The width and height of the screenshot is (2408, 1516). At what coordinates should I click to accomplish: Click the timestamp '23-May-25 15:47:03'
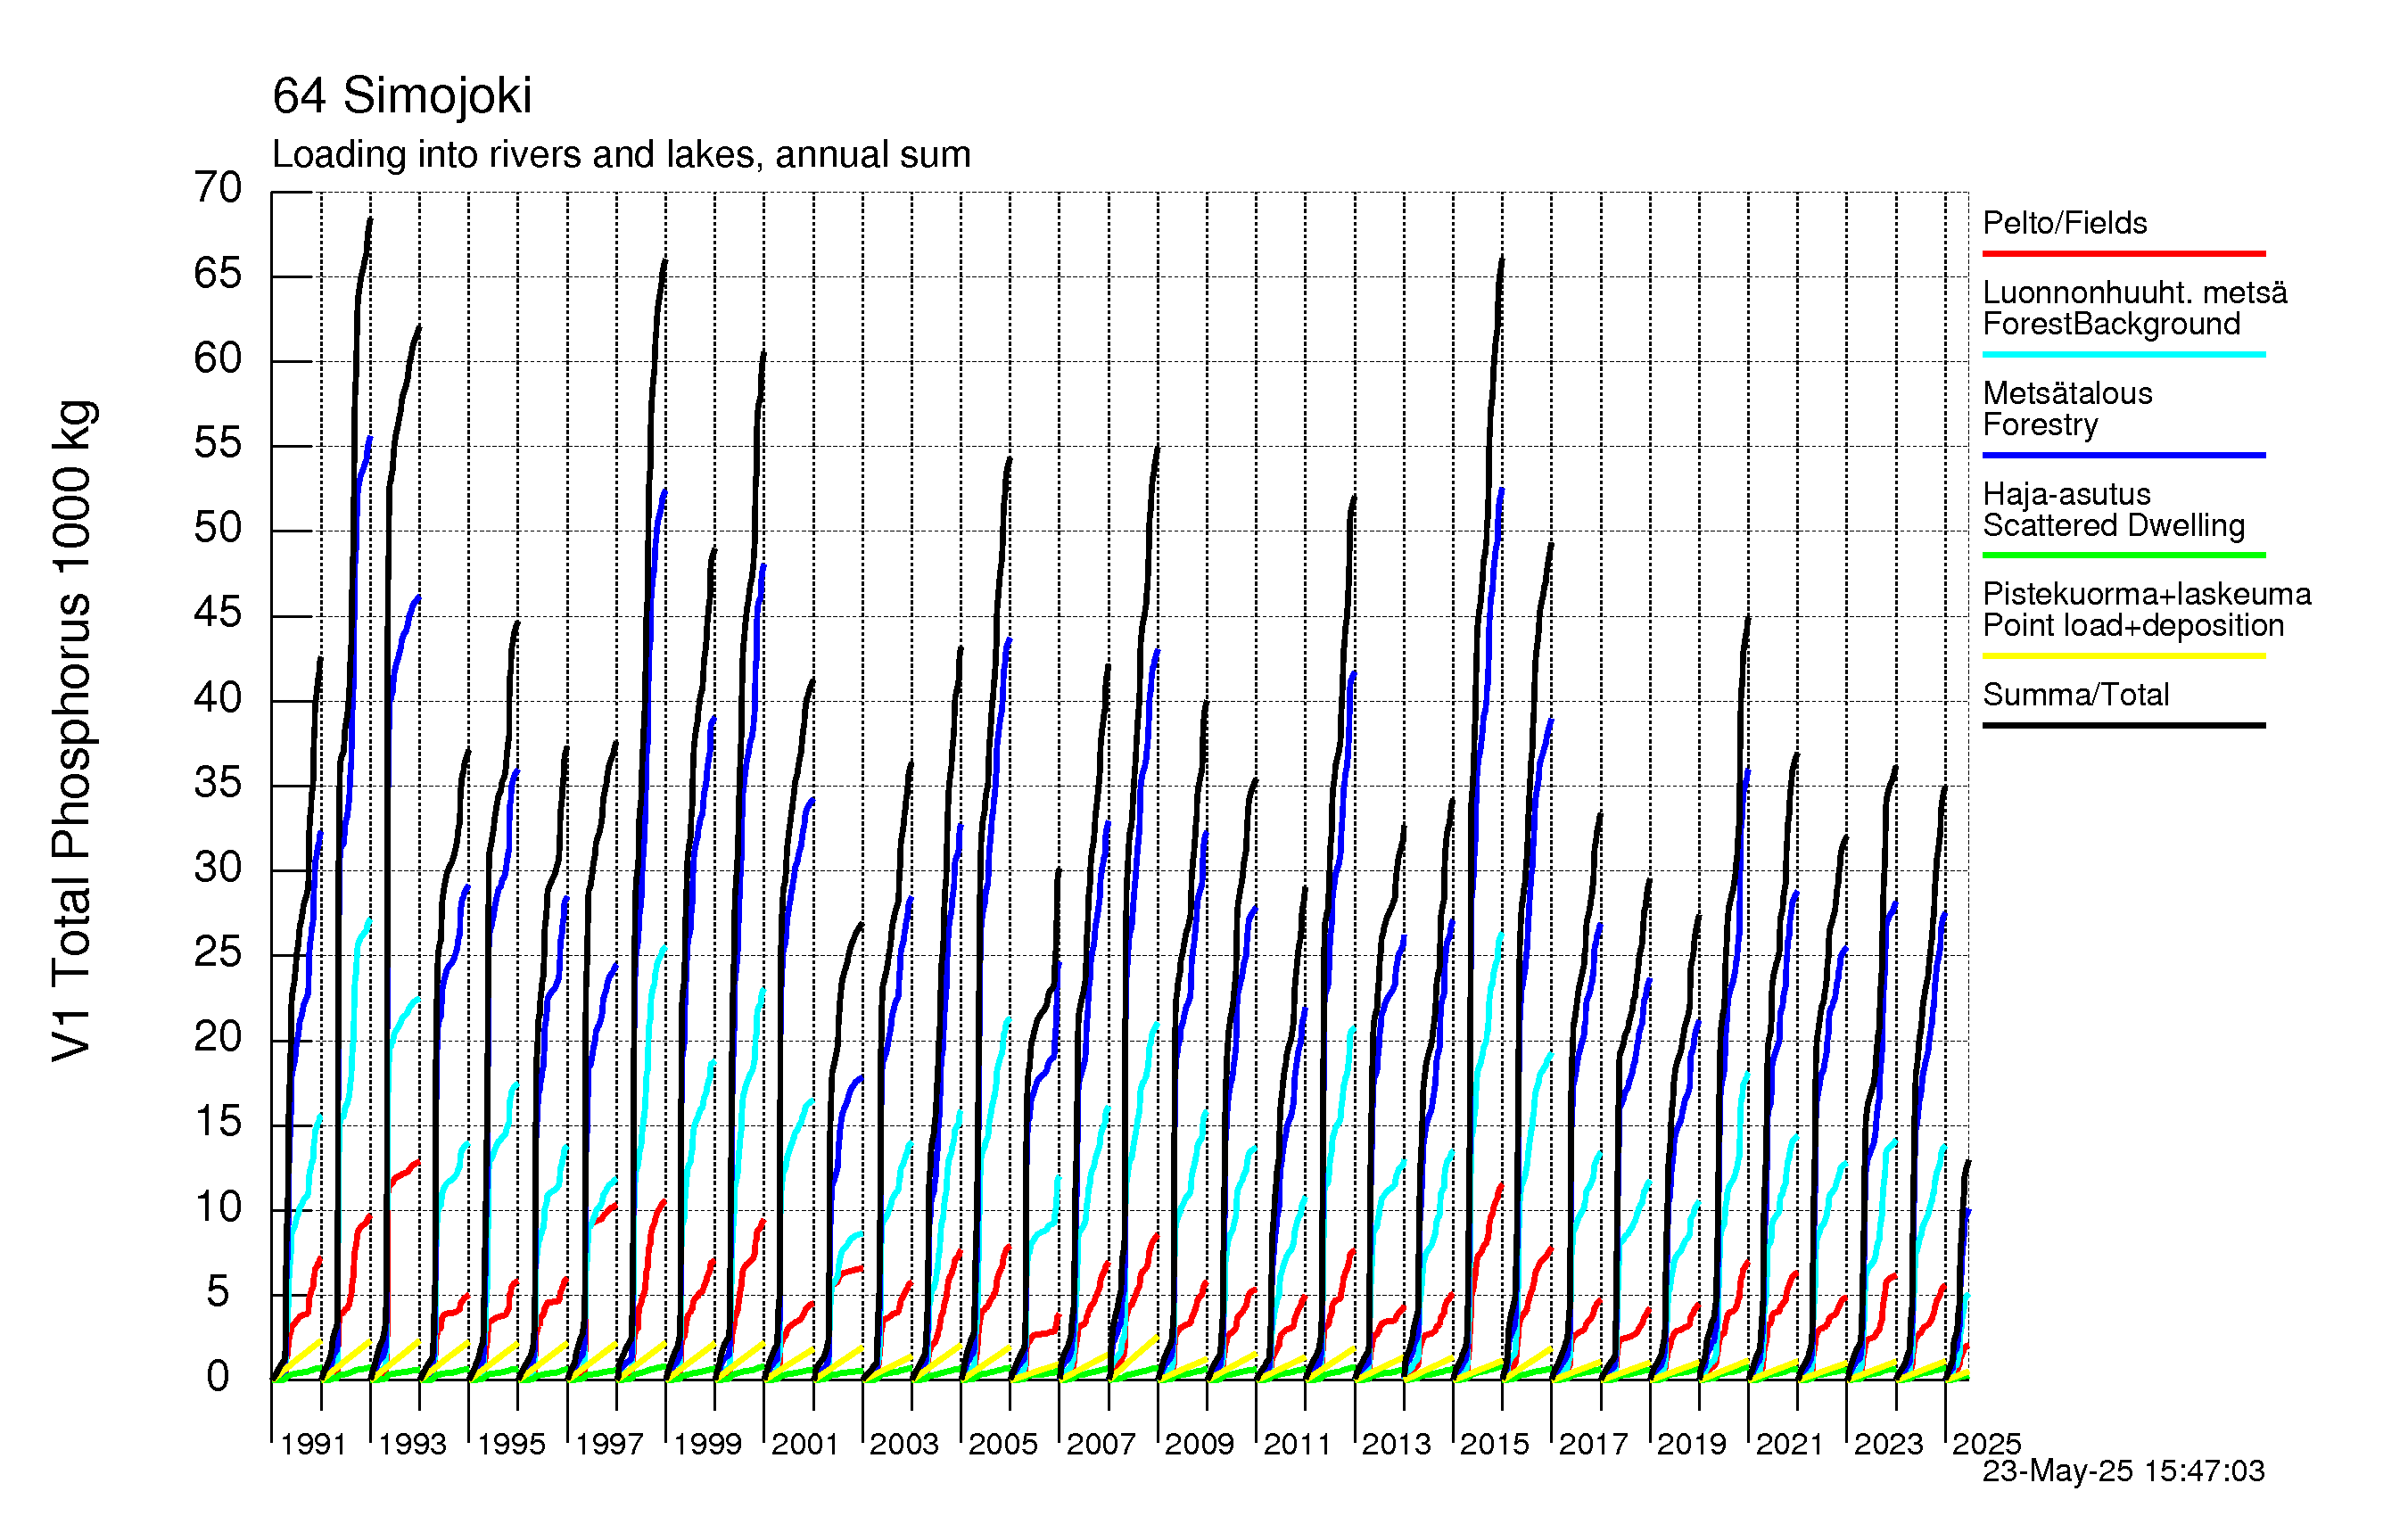tap(2123, 1471)
